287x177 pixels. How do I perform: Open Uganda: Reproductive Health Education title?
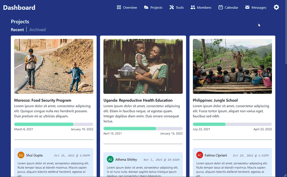pos(138,100)
